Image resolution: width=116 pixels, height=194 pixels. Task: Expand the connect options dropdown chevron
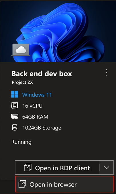107,168
